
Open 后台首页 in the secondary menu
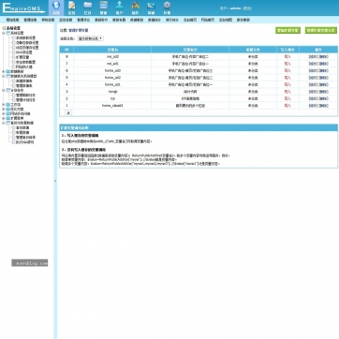point(190,20)
